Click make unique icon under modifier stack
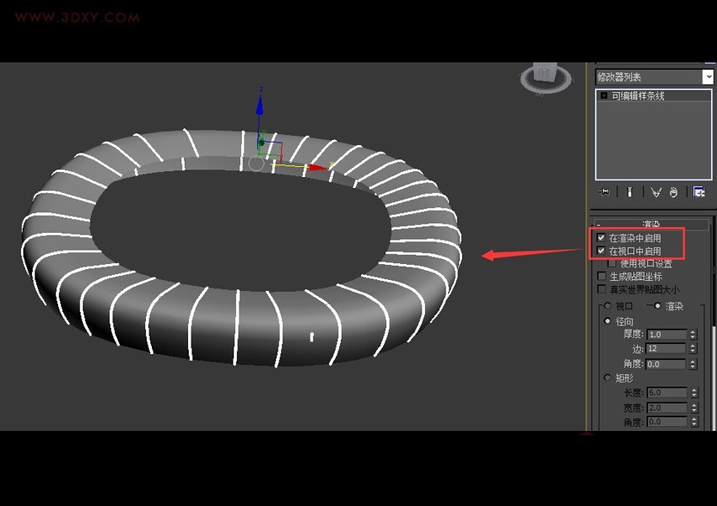717x506 pixels. click(x=656, y=192)
